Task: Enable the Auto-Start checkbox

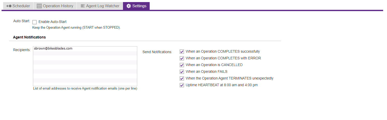Action: pos(34,22)
